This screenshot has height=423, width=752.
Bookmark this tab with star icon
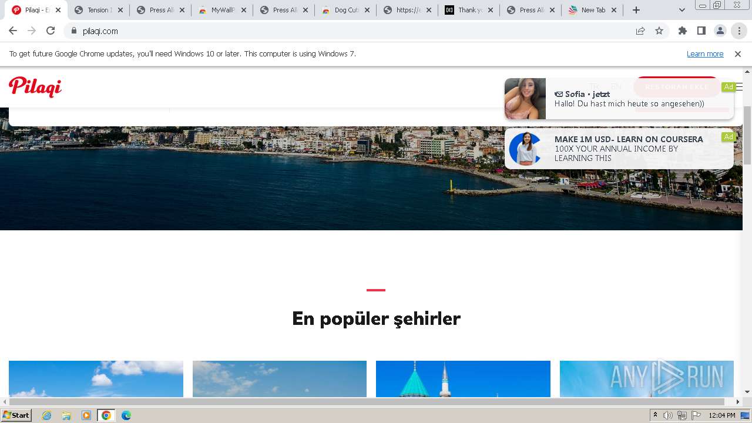(659, 31)
